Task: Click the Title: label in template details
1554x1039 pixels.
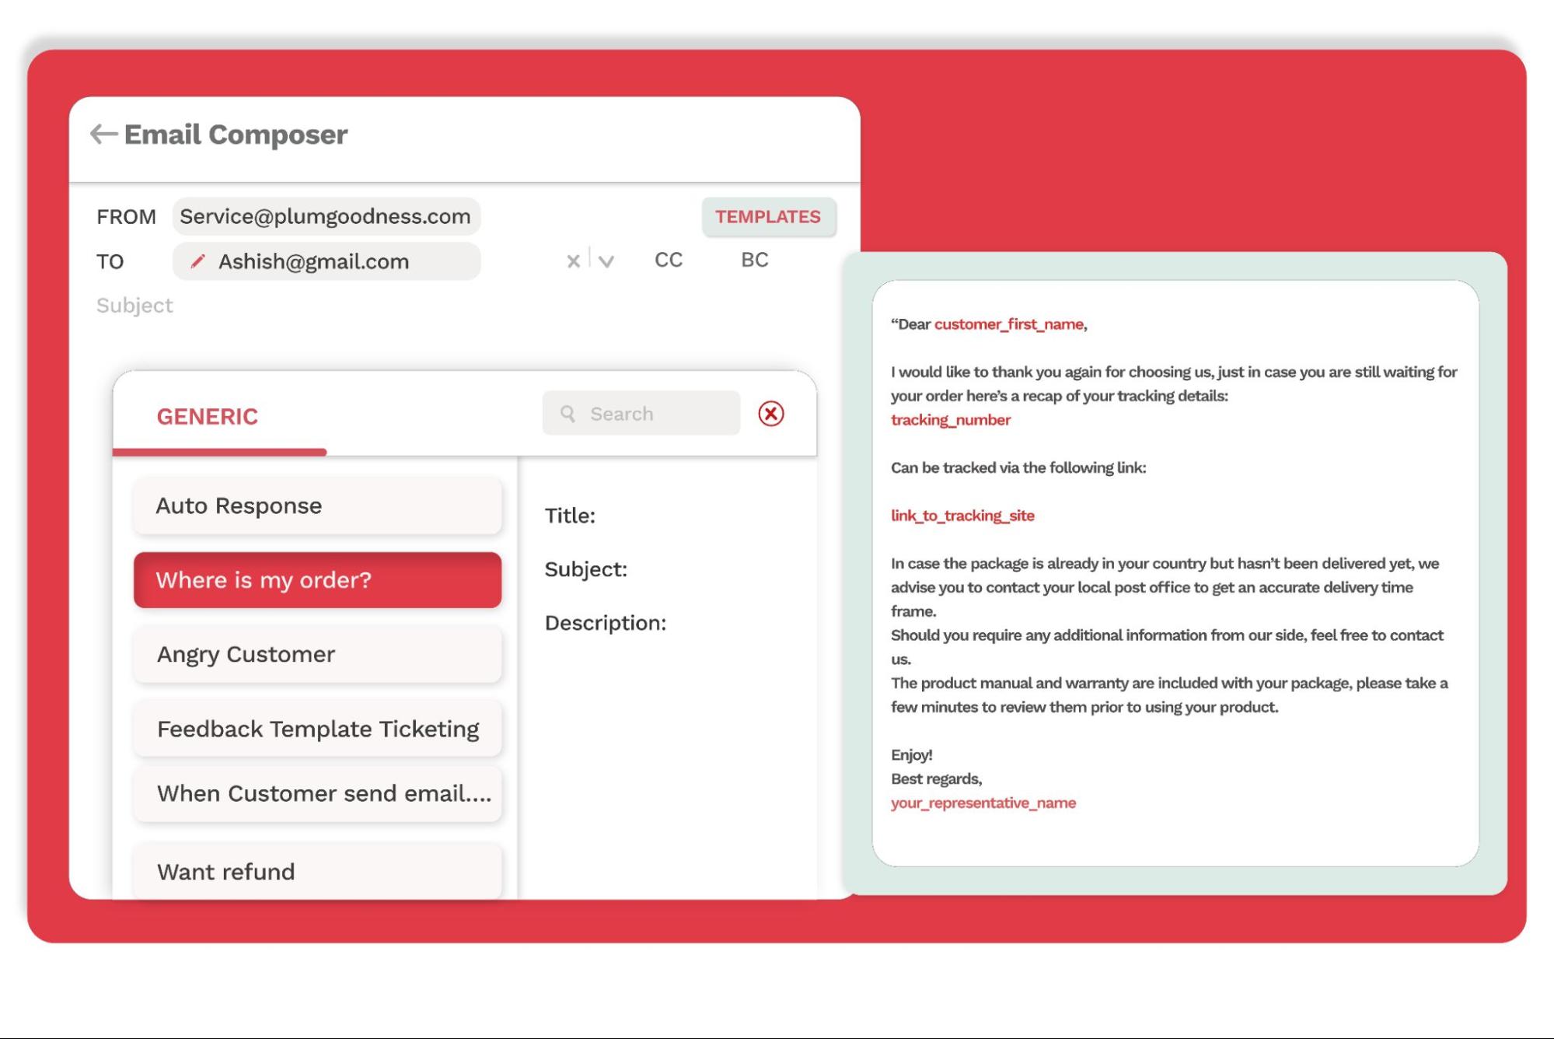Action: click(x=570, y=516)
